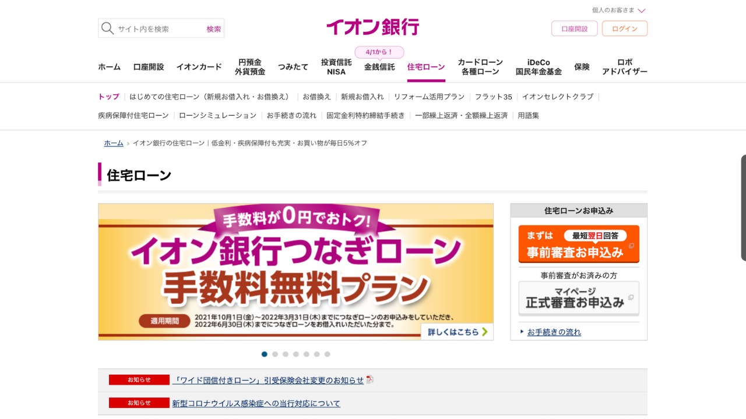This screenshot has height=419, width=746.
Task: Open the お手続きの流れ submenu link
Action: pos(291,115)
